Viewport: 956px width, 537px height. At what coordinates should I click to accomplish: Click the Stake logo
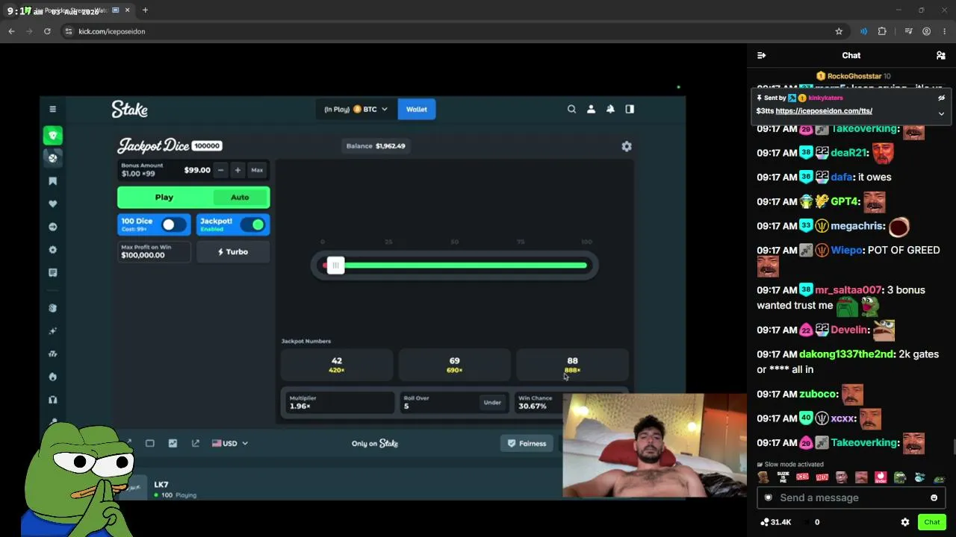[130, 110]
